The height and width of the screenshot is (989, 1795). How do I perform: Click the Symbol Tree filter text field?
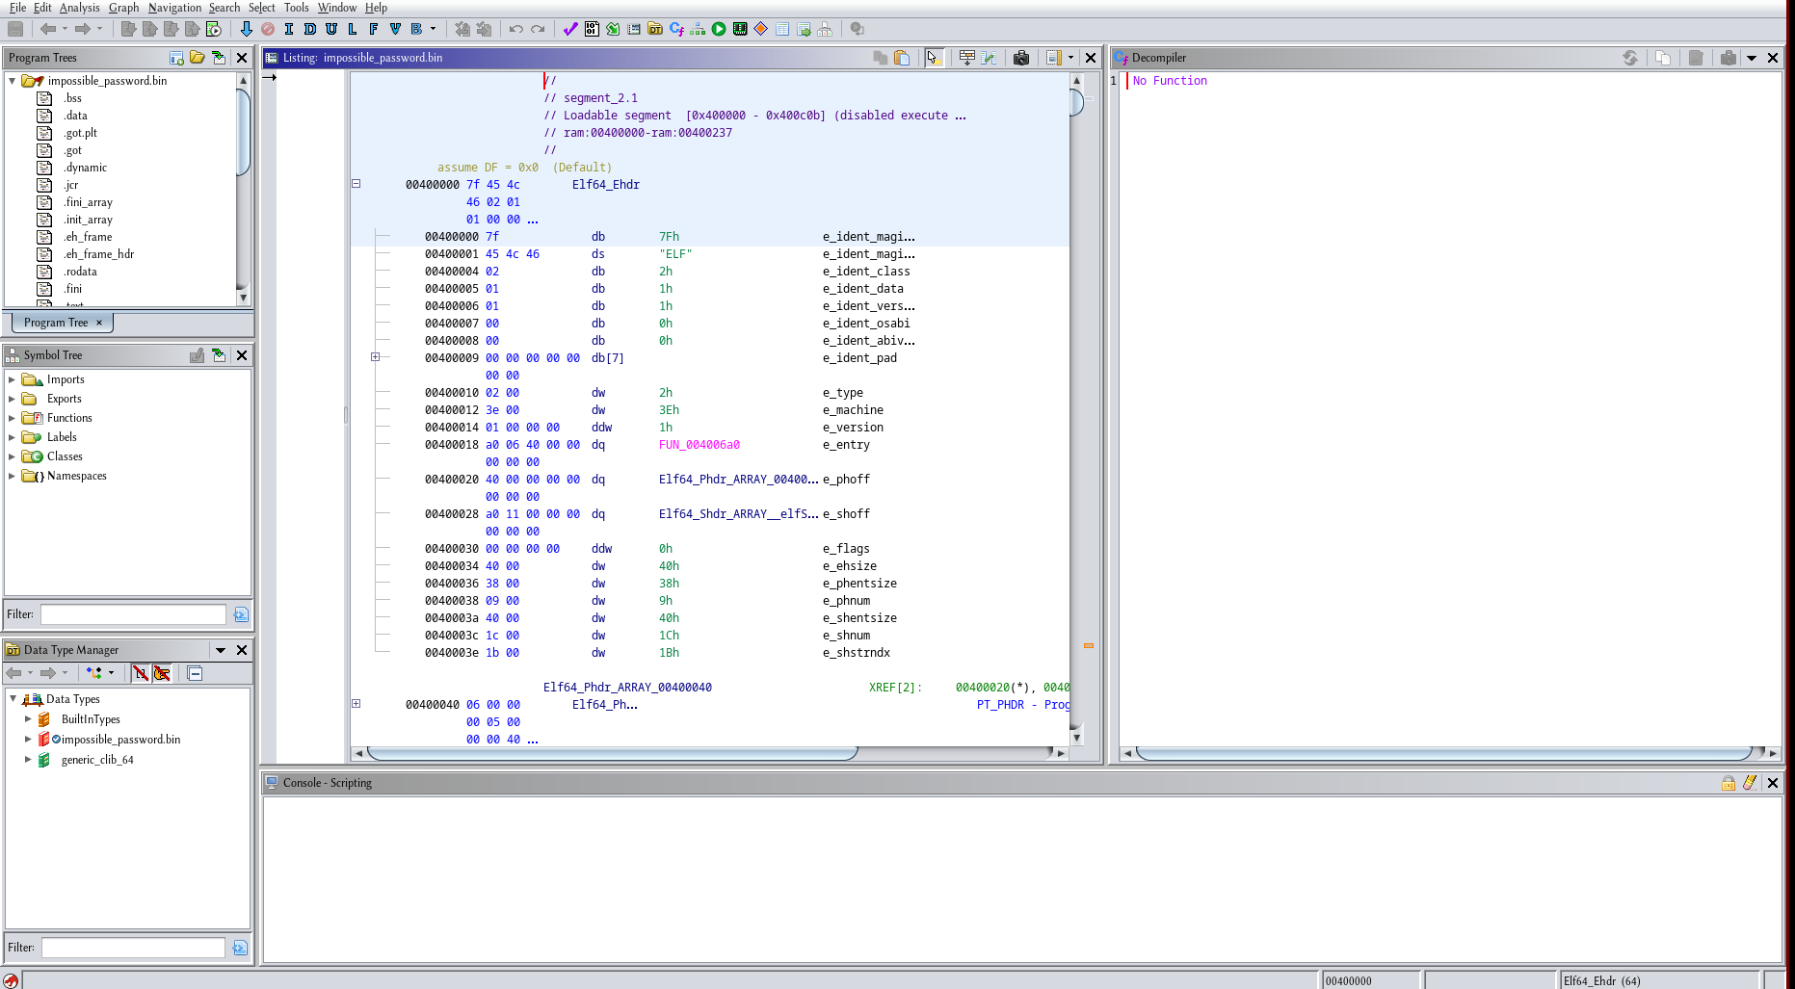coord(133,614)
